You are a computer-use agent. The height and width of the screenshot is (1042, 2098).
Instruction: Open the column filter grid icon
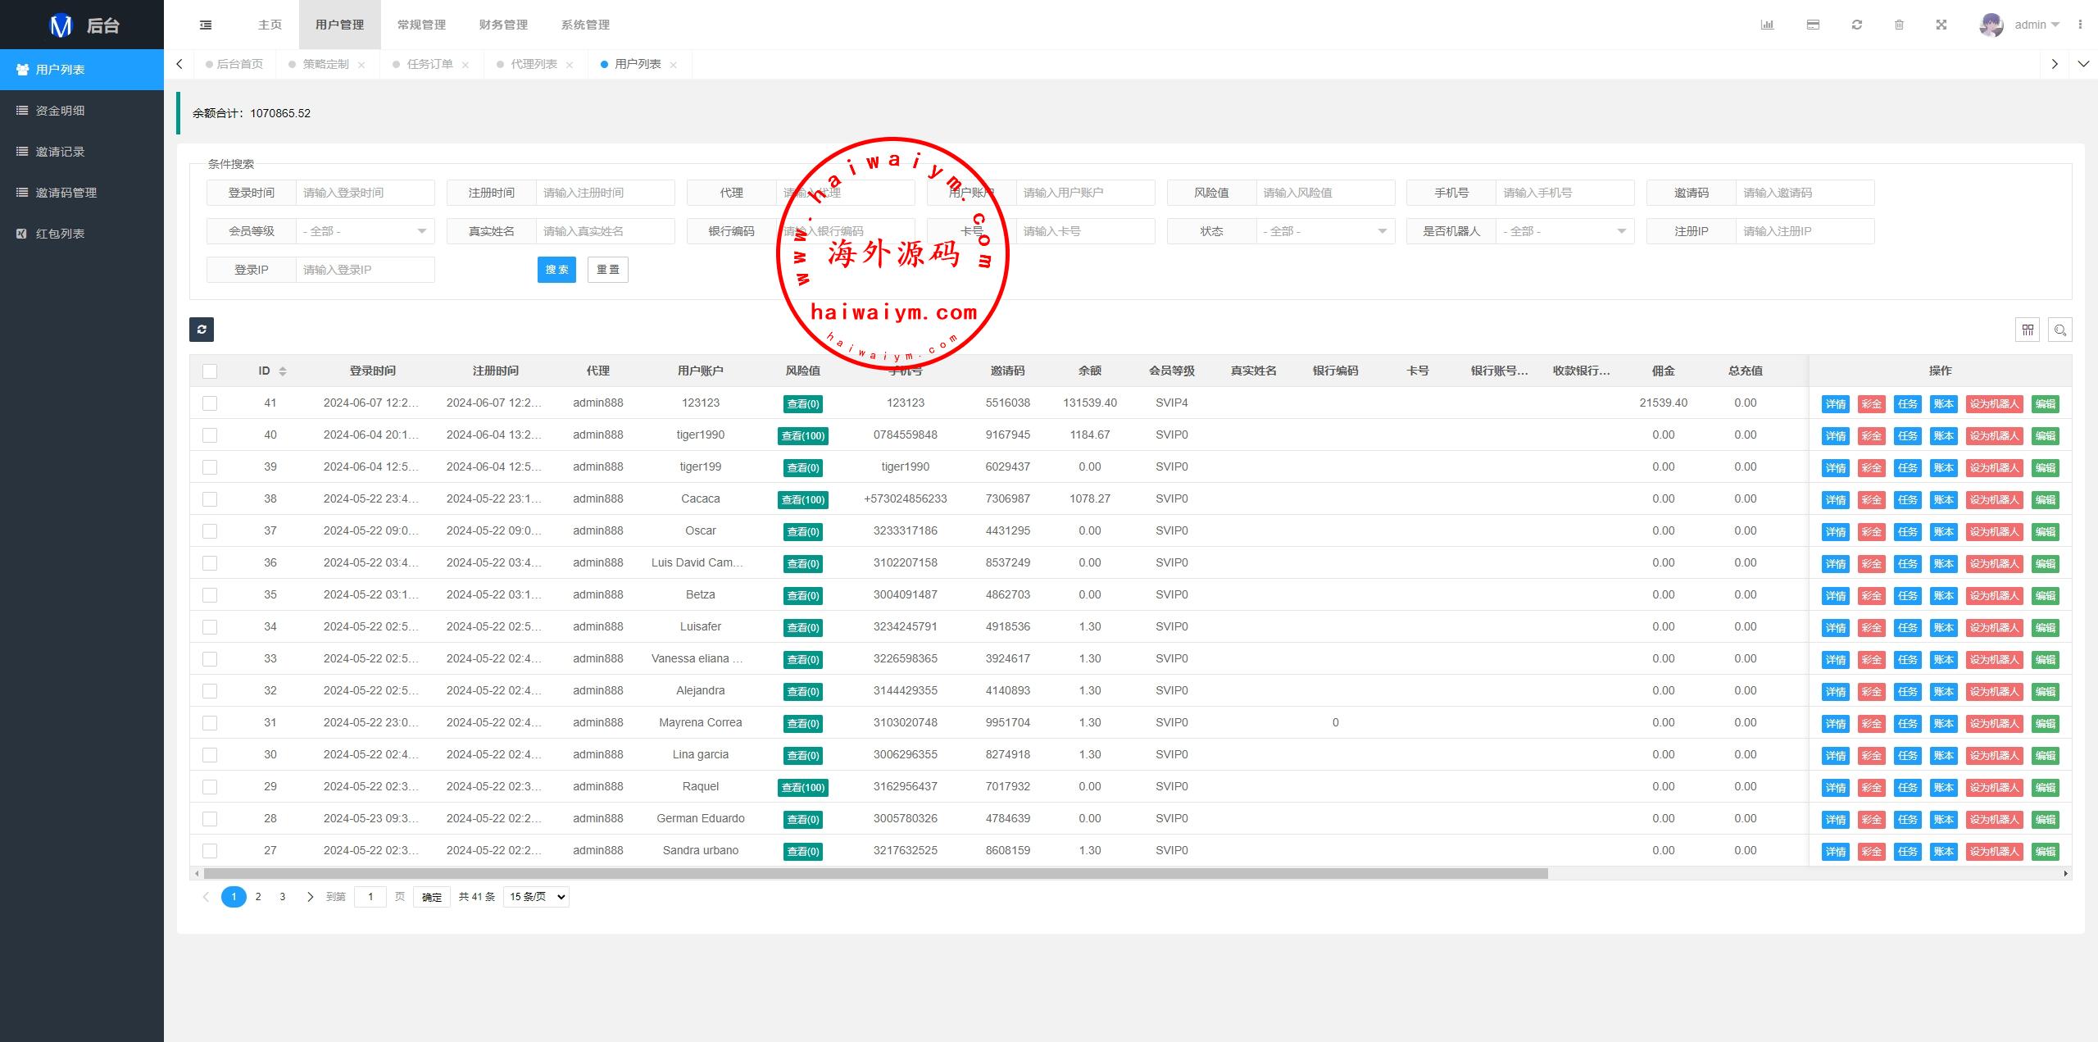pyautogui.click(x=2028, y=330)
